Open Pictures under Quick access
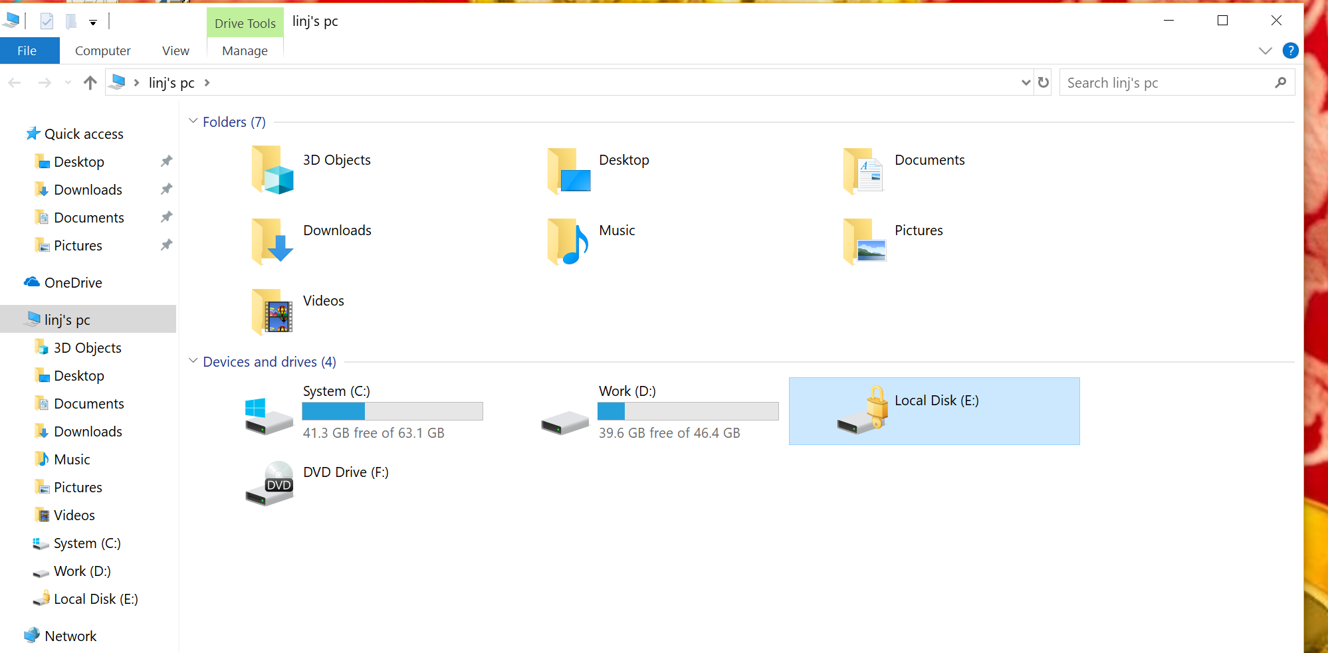 78,246
